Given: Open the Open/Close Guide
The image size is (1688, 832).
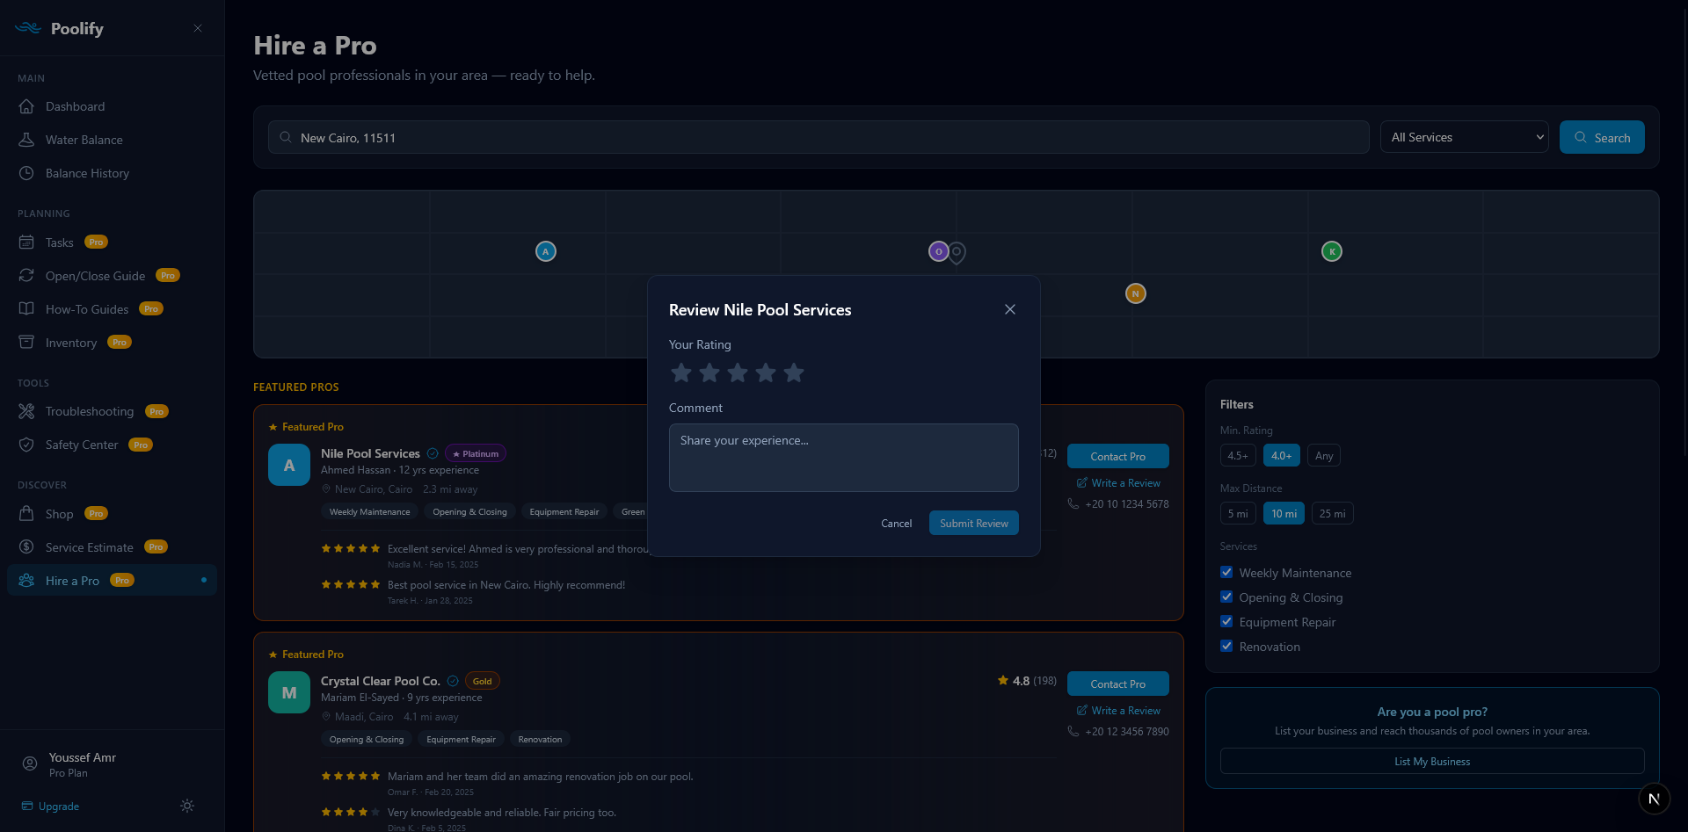Looking at the screenshot, I should coord(112,276).
